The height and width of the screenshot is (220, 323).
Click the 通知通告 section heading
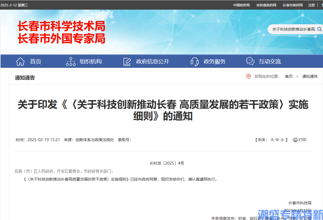25,78
